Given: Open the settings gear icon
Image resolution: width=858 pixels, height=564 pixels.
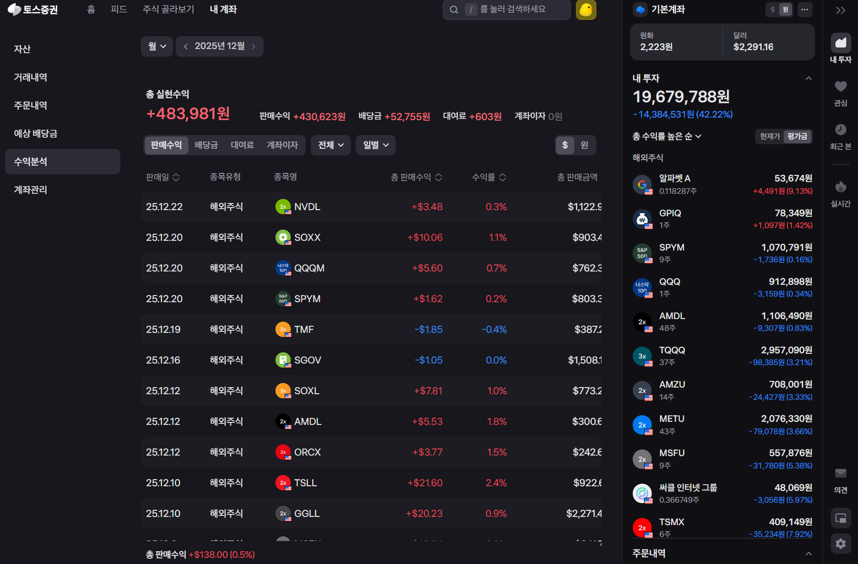Looking at the screenshot, I should tap(841, 543).
